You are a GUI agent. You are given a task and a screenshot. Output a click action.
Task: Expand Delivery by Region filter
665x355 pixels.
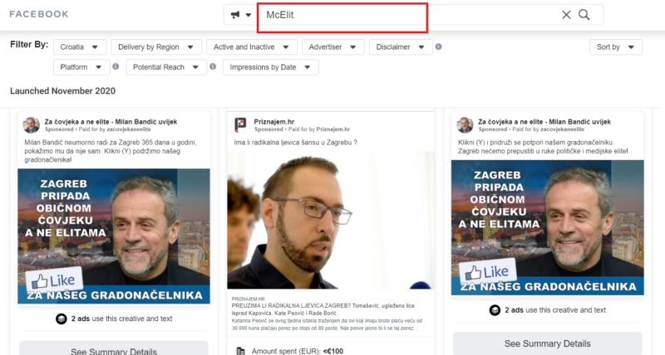pyautogui.click(x=156, y=47)
